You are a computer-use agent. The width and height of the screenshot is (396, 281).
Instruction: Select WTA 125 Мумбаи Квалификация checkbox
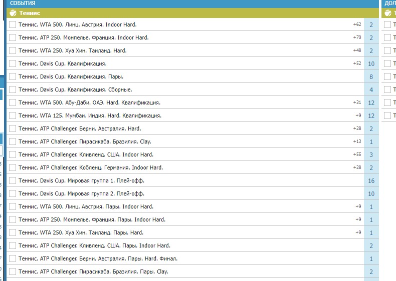pos(13,115)
